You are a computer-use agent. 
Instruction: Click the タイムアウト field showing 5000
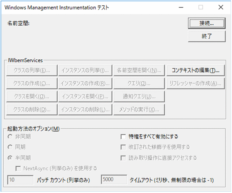(x=114, y=180)
